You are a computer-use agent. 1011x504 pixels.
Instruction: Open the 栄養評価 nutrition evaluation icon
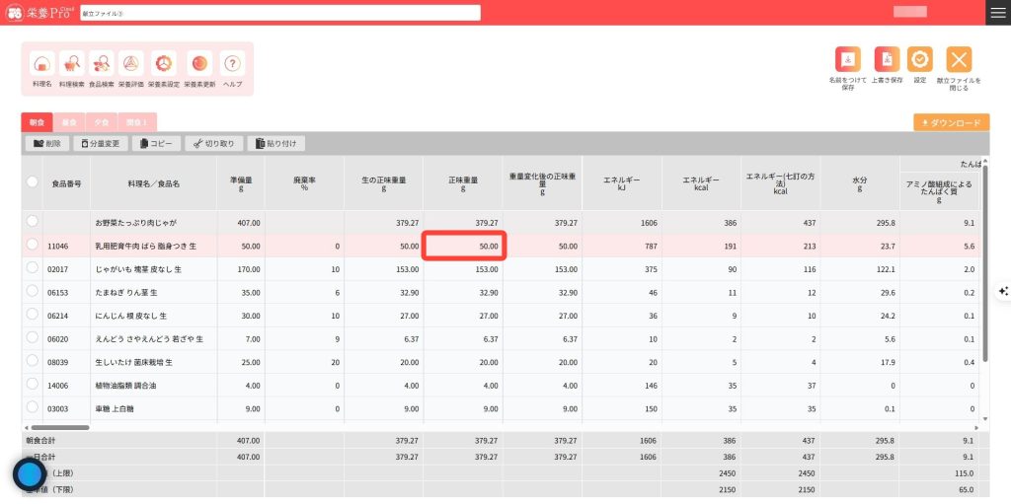click(x=130, y=65)
